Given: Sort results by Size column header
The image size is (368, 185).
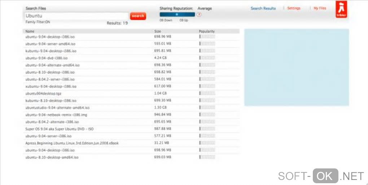Looking at the screenshot, I should tap(157, 31).
